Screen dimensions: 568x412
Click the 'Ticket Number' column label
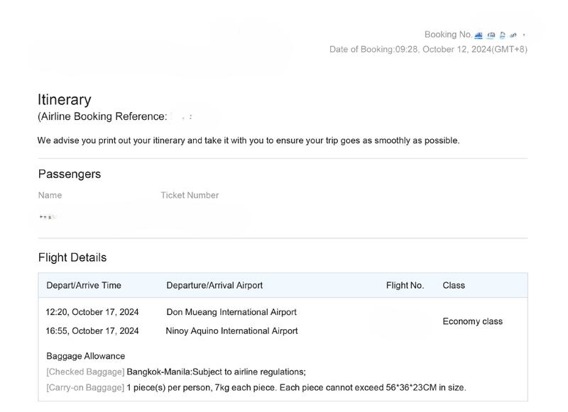point(190,195)
